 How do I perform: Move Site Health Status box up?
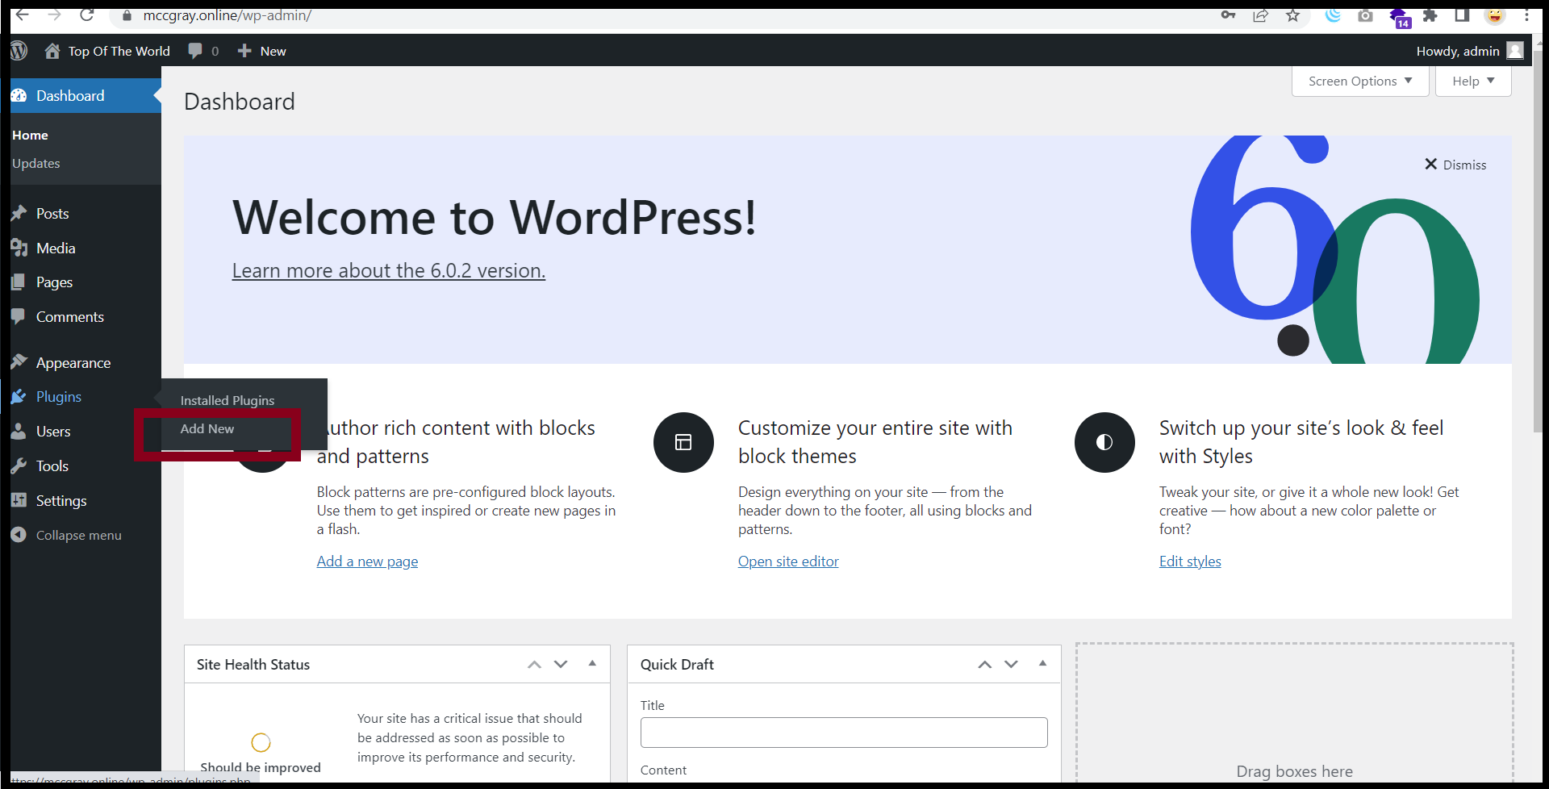(534, 664)
